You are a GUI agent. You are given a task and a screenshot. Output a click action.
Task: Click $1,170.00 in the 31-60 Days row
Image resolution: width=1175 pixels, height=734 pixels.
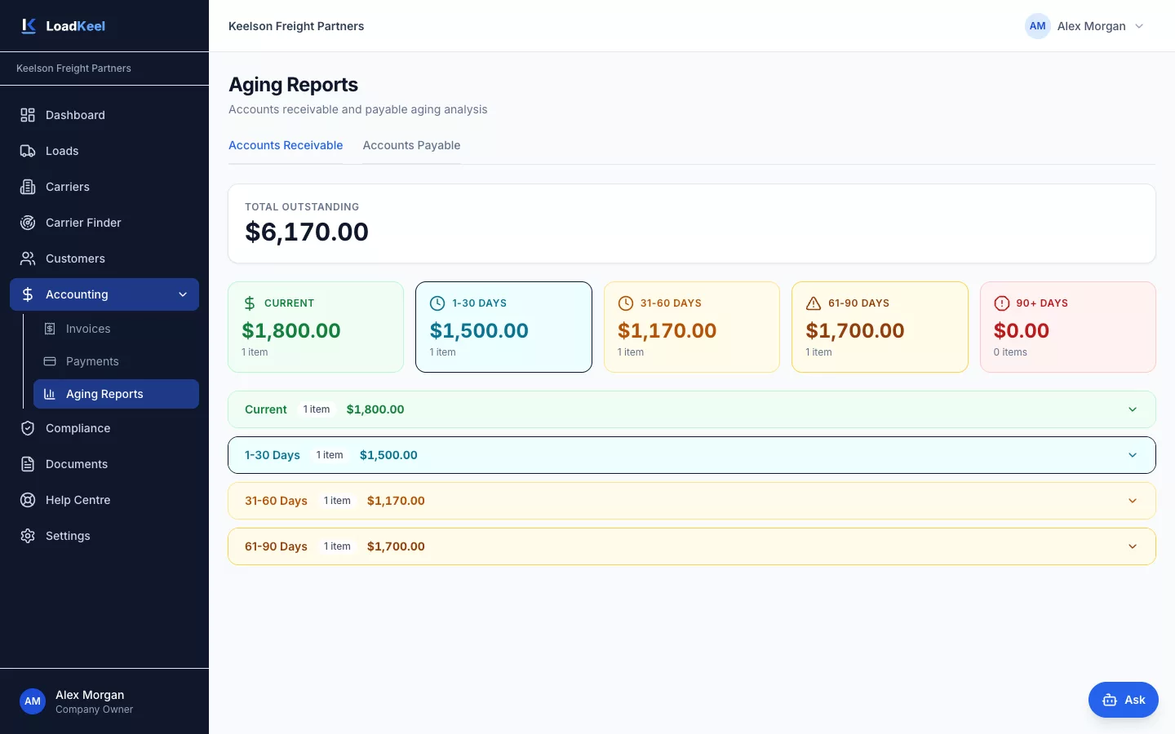click(396, 501)
